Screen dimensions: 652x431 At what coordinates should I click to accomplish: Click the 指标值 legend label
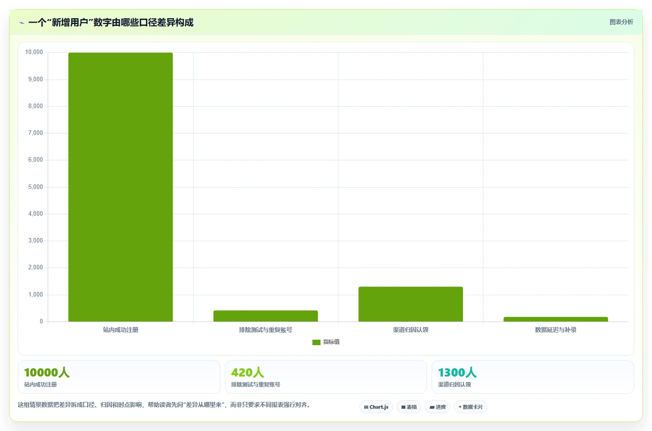point(331,342)
